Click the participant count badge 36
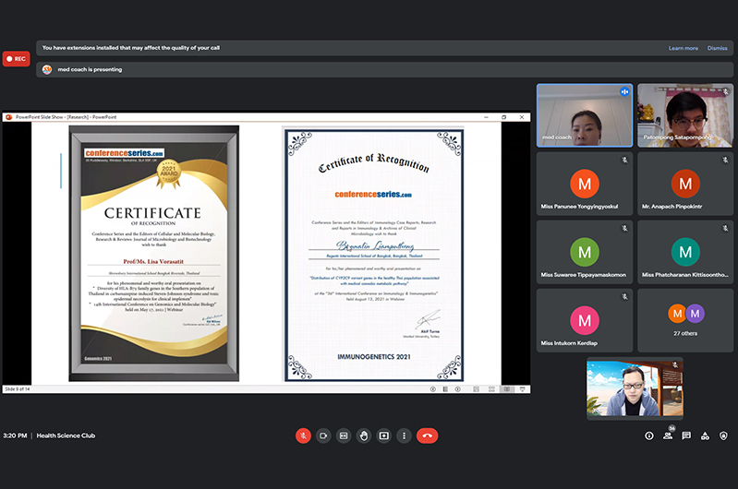Screen dimensions: 738x489 [672, 428]
